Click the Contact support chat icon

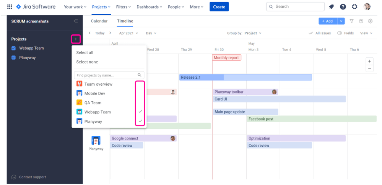[14, 177]
